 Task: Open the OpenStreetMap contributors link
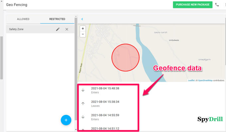click(x=205, y=80)
